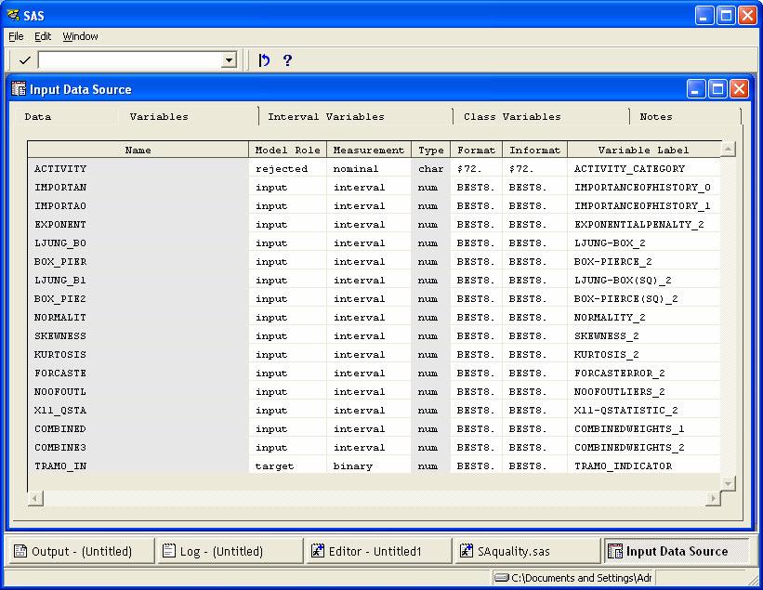763x590 pixels.
Task: Click the horizontal scroll left arrow
Action: pos(35,498)
